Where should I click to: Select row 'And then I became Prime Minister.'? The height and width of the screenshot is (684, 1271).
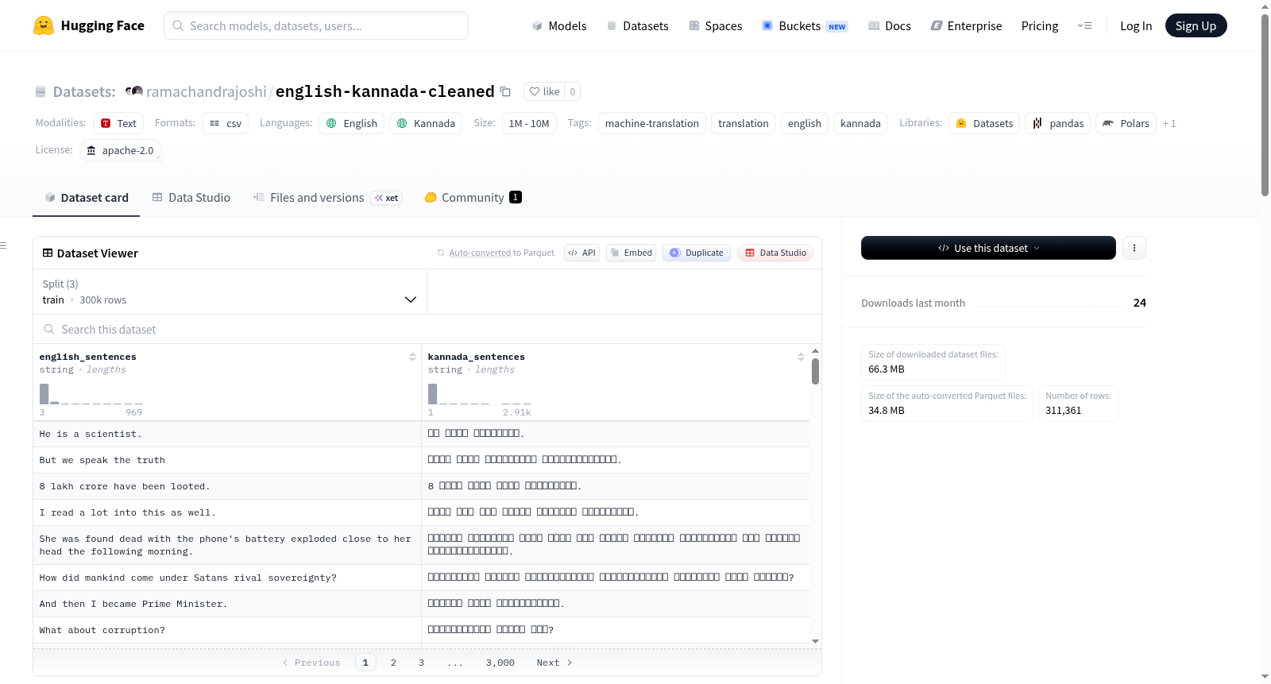(421, 604)
